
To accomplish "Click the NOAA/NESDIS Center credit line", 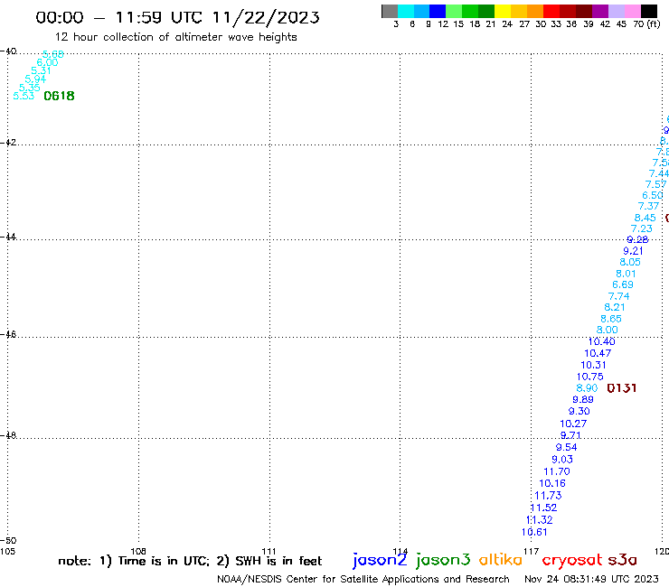I will (363, 579).
